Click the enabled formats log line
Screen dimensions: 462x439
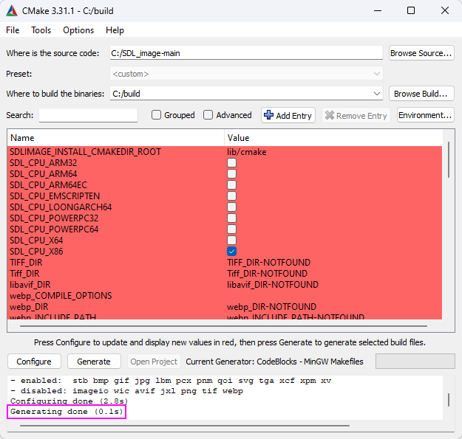tap(171, 381)
